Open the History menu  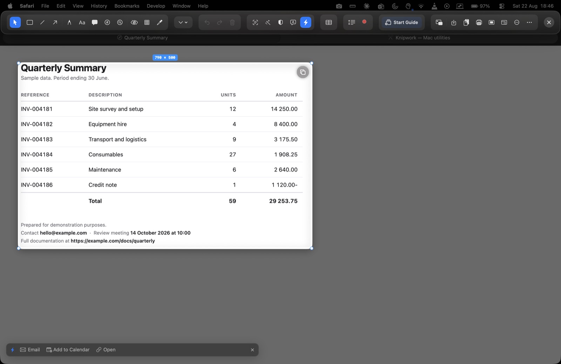[99, 6]
